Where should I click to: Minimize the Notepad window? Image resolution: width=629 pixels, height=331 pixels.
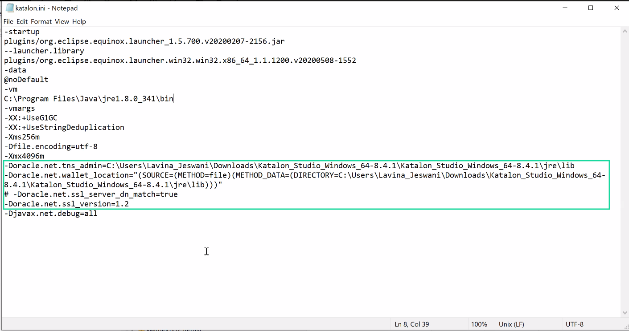tap(564, 8)
